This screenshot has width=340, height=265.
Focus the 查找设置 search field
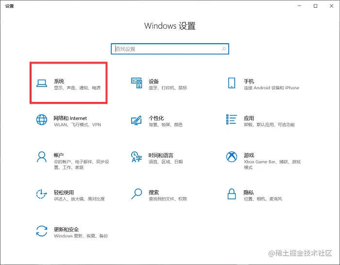[170, 49]
